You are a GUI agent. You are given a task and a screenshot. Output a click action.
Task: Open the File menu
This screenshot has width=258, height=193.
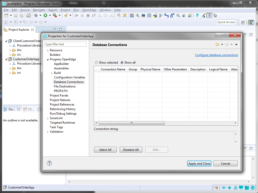tap(6, 10)
